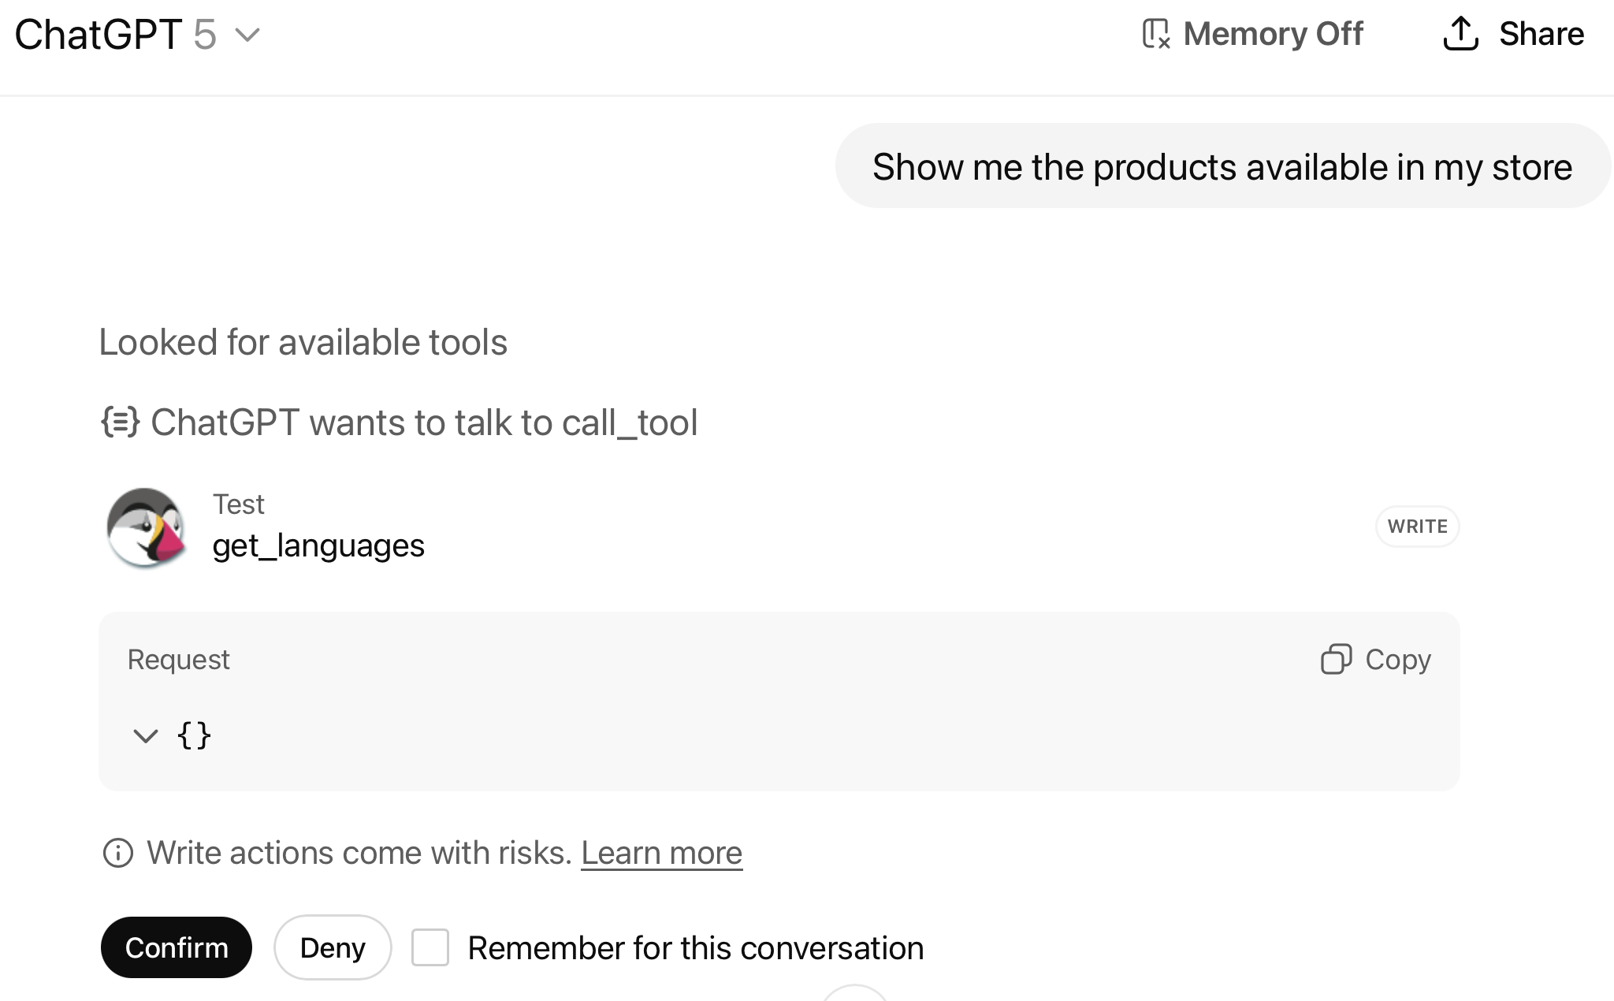Click the 'Show me the products' message bubble
1614x1001 pixels.
pyautogui.click(x=1222, y=166)
